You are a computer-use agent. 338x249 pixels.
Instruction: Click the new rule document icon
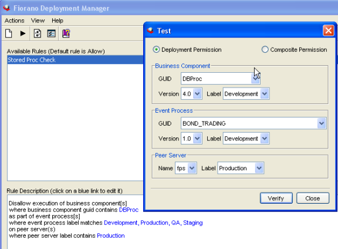9,33
